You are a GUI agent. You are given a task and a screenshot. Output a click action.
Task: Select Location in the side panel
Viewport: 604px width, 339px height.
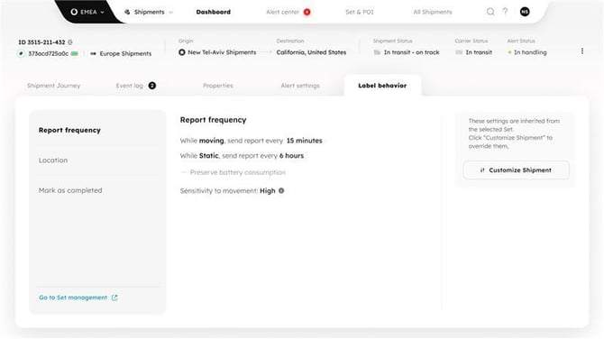coord(53,160)
